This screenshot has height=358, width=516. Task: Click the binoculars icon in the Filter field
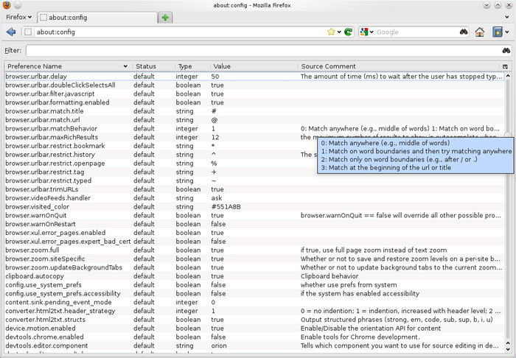[x=506, y=51]
